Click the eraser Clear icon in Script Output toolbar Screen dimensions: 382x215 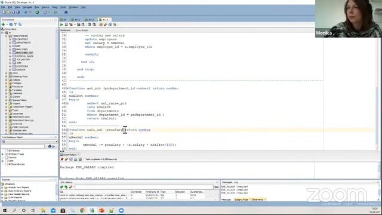coord(66,159)
